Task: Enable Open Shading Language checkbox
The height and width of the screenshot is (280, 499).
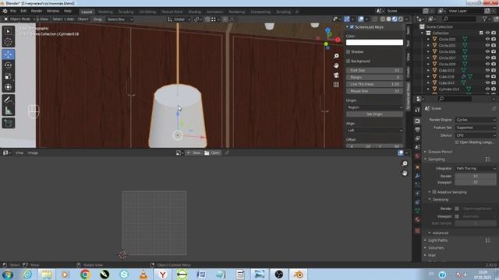Action: tap(457, 142)
